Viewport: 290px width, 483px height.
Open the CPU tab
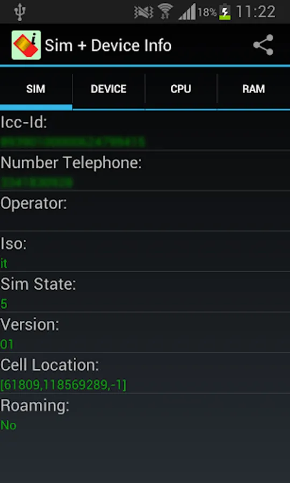(x=181, y=89)
